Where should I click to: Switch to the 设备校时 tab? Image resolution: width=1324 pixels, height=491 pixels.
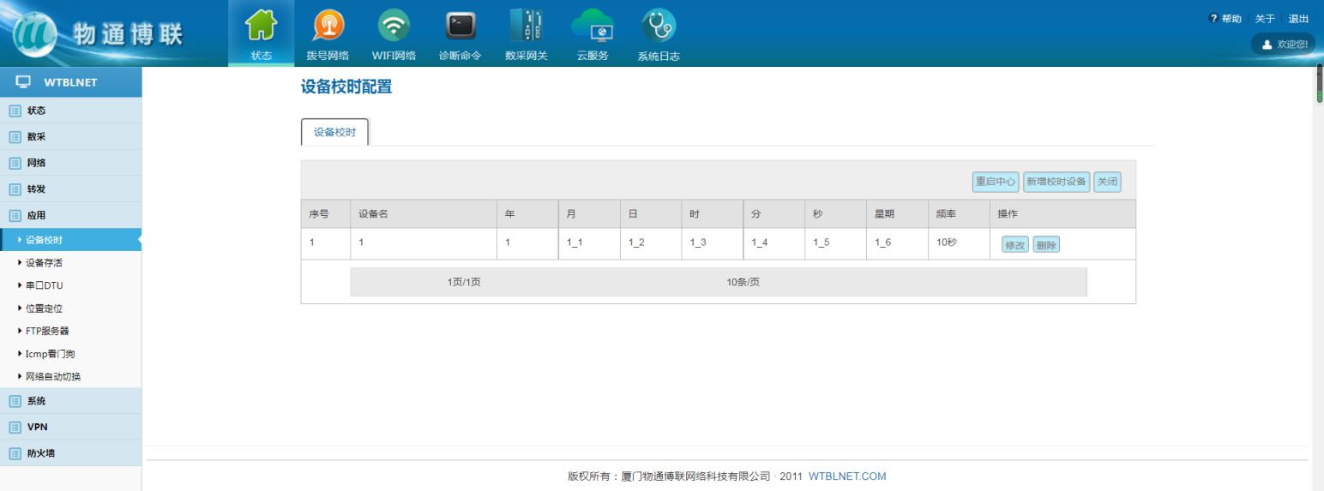pos(334,132)
